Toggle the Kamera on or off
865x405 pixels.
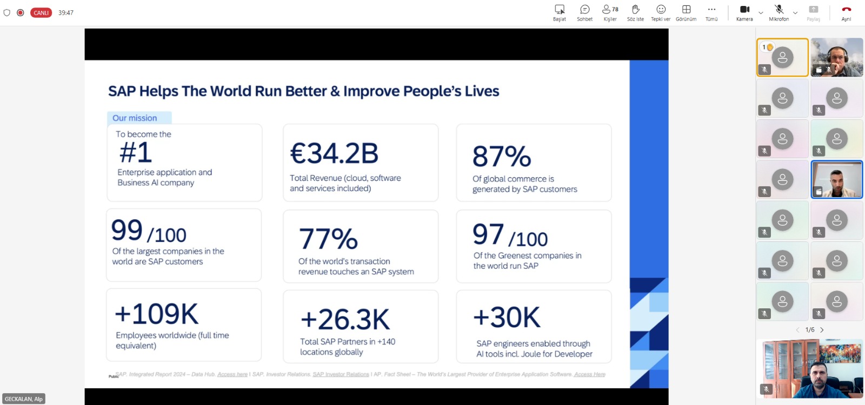tap(744, 13)
